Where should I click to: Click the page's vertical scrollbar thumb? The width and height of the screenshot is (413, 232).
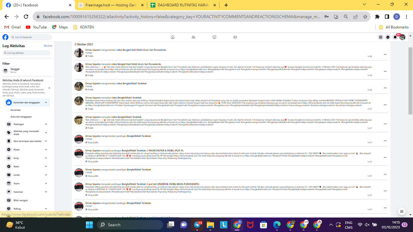pyautogui.click(x=410, y=81)
